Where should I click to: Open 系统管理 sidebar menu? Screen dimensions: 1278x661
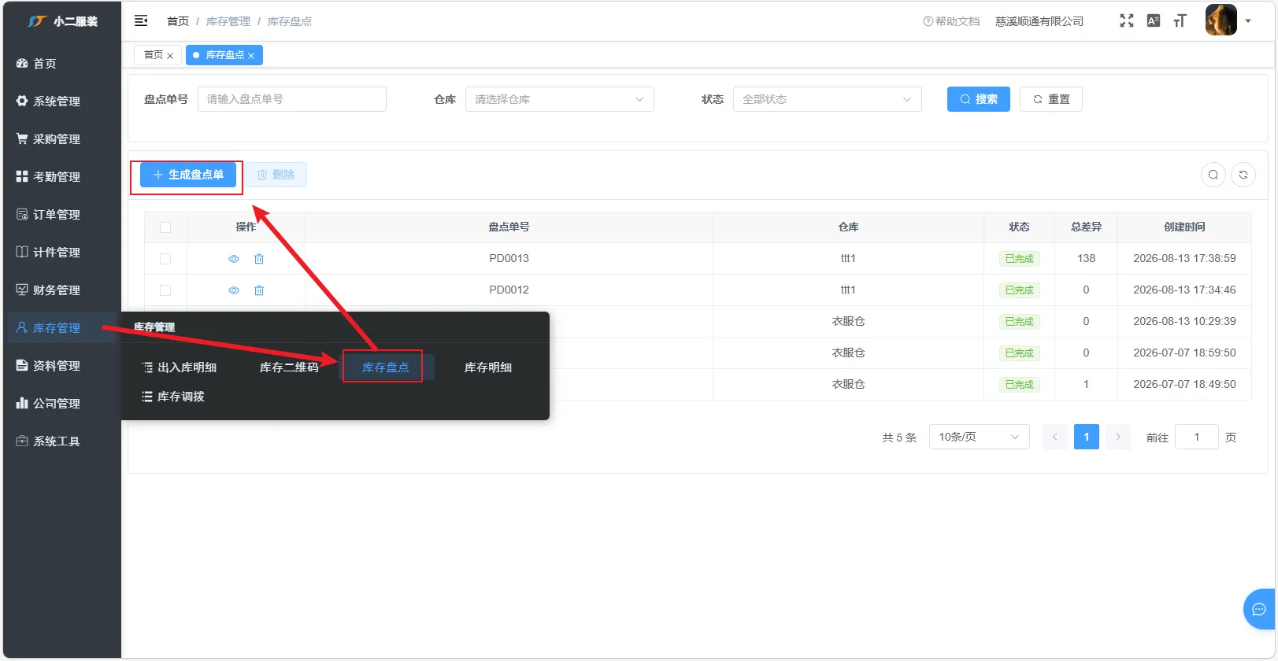click(62, 102)
